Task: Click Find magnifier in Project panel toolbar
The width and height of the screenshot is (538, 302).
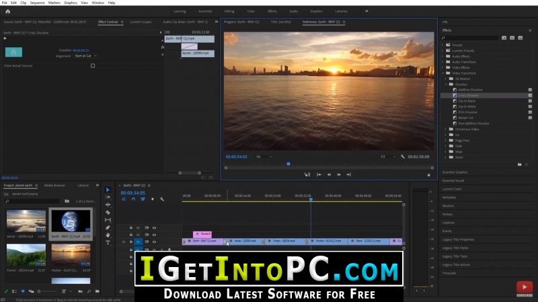Action: click(89, 291)
